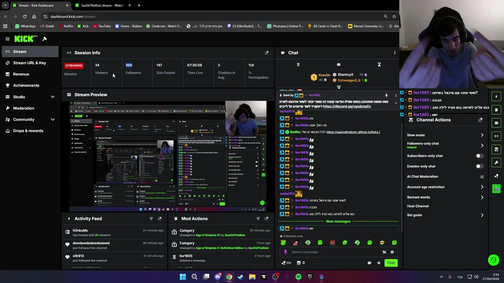Toggle Emotes-only chat switch
Viewport: 504px width, 283px height.
click(479, 166)
